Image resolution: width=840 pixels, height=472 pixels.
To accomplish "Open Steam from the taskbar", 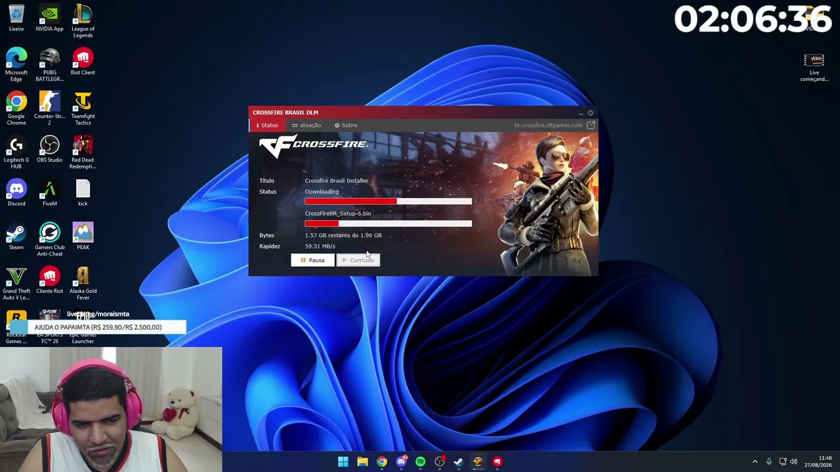I will point(459,462).
